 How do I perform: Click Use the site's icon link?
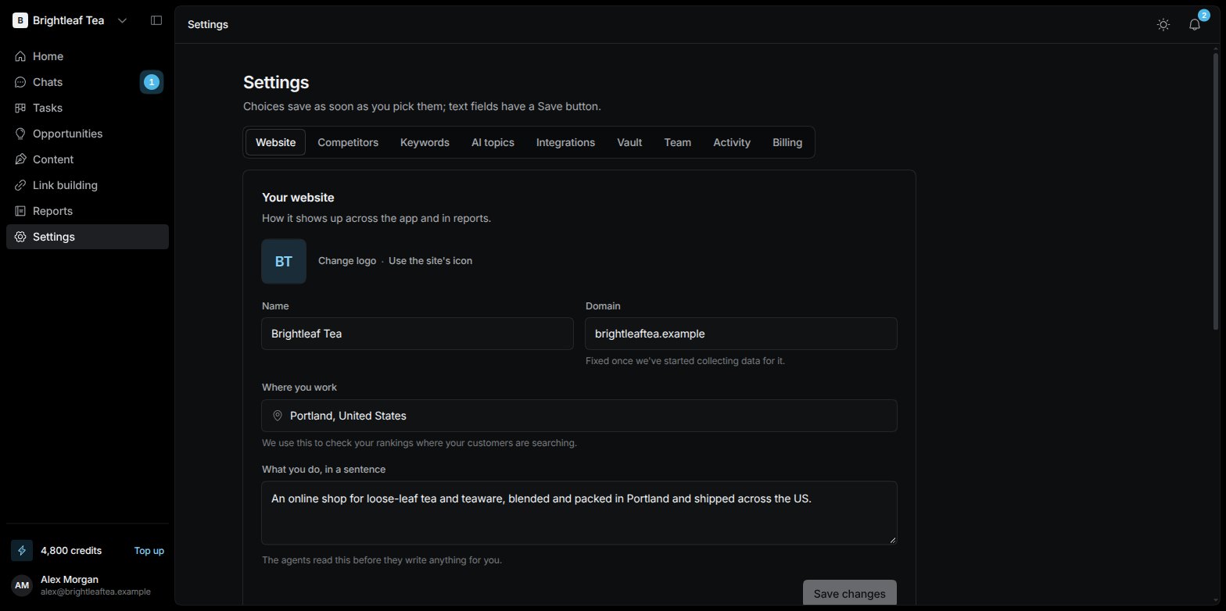coord(430,261)
